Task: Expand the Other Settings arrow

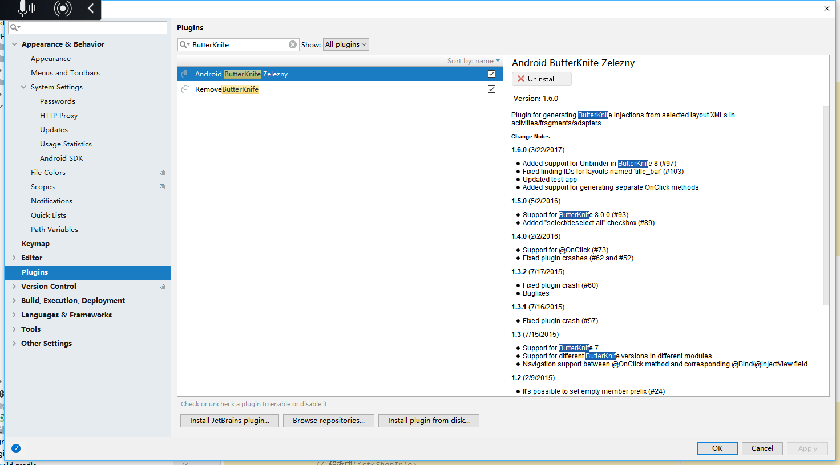Action: 14,344
